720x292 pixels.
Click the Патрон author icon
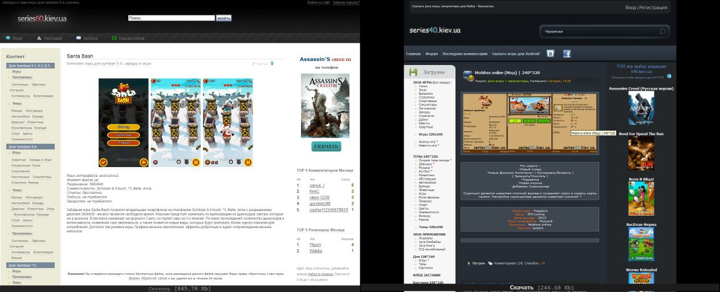(469, 263)
